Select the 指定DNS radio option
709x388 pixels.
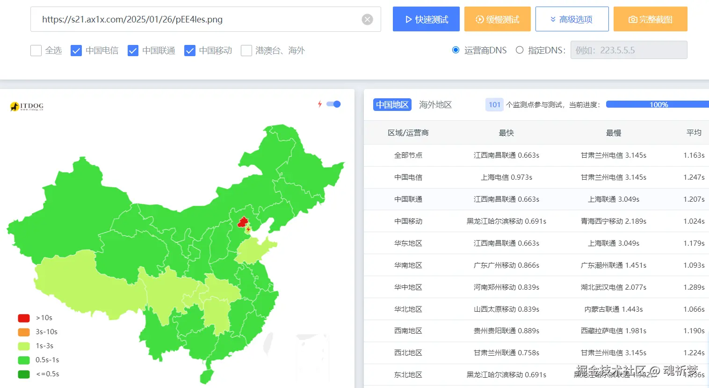(520, 50)
